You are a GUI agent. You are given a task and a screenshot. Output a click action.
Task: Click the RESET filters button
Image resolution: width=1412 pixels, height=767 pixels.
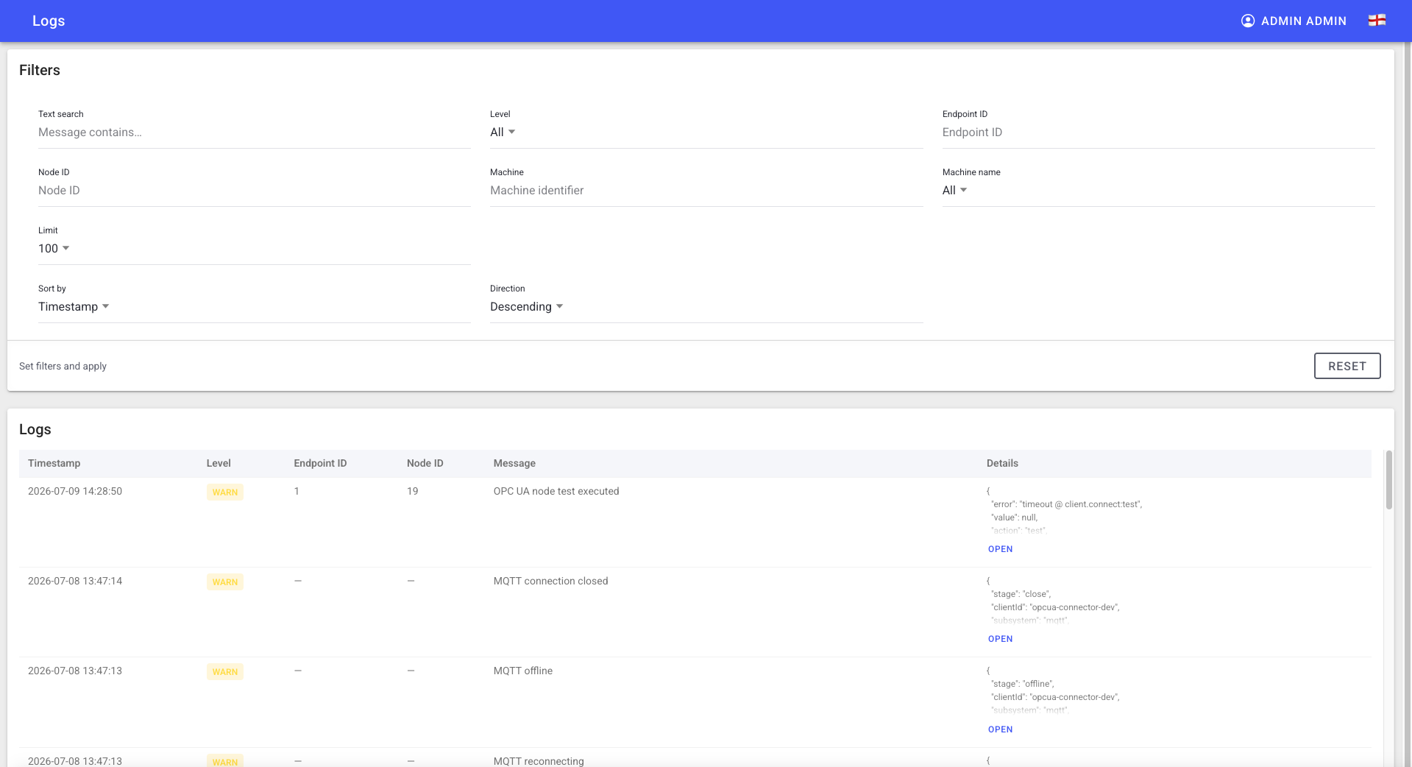coord(1347,366)
